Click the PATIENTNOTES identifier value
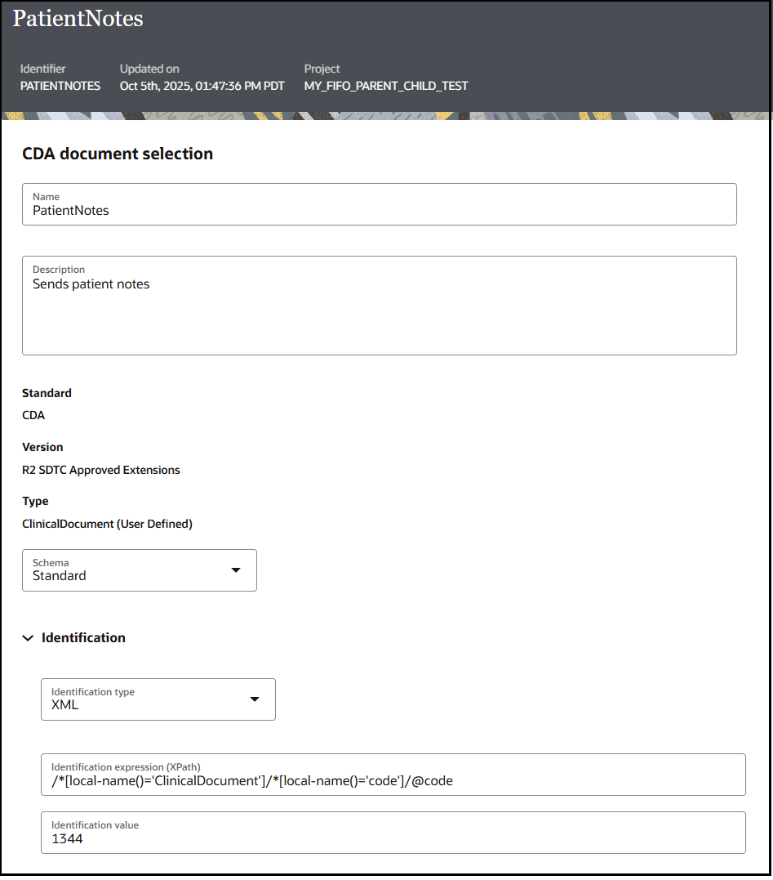Viewport: 773px width, 880px height. pyautogui.click(x=60, y=86)
